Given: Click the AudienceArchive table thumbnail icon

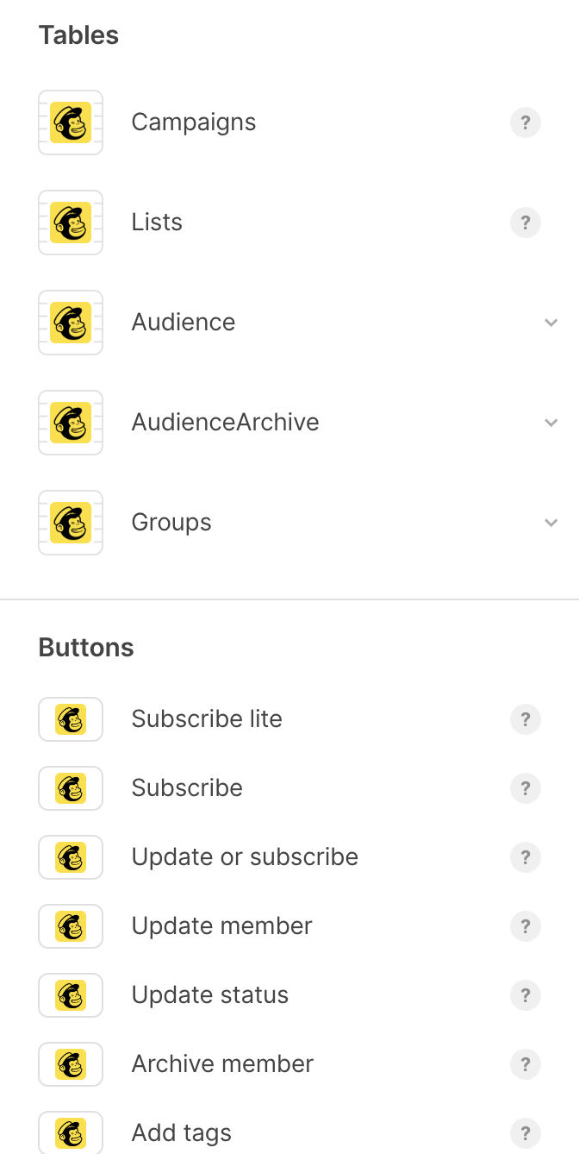Looking at the screenshot, I should [71, 423].
